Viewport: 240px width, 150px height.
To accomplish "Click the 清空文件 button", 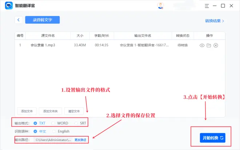I will click(x=74, y=111).
